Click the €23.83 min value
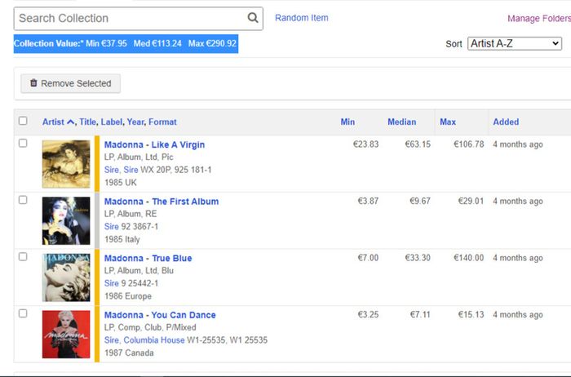Screen dimensions: 571x377 tap(365, 144)
